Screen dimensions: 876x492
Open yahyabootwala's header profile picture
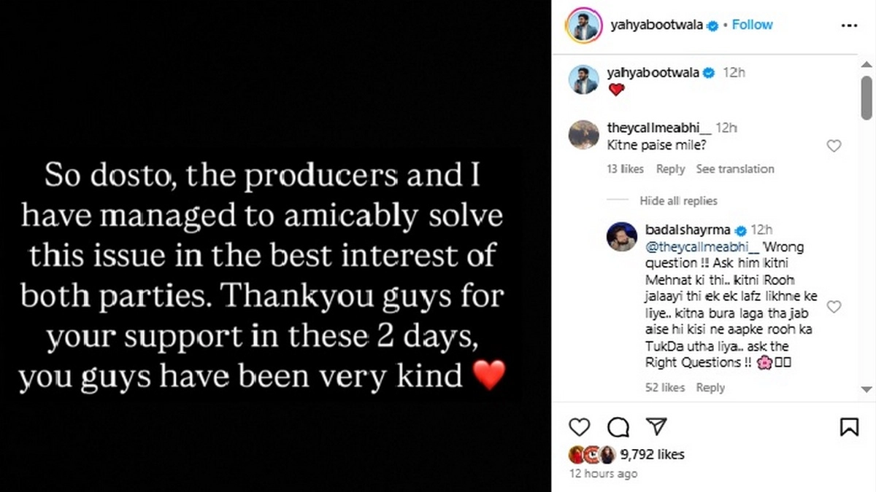tap(583, 26)
